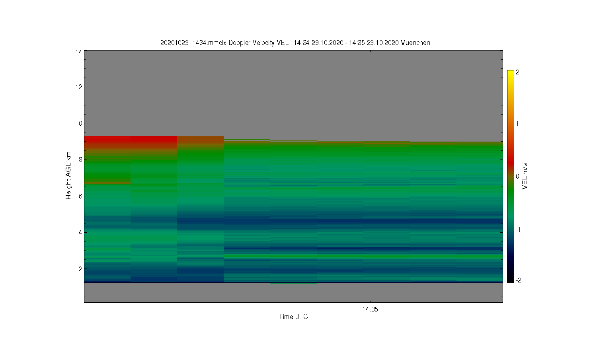The height and width of the screenshot is (358, 597).
Task: Click the black bottom of the colorbar
Action: click(510, 277)
